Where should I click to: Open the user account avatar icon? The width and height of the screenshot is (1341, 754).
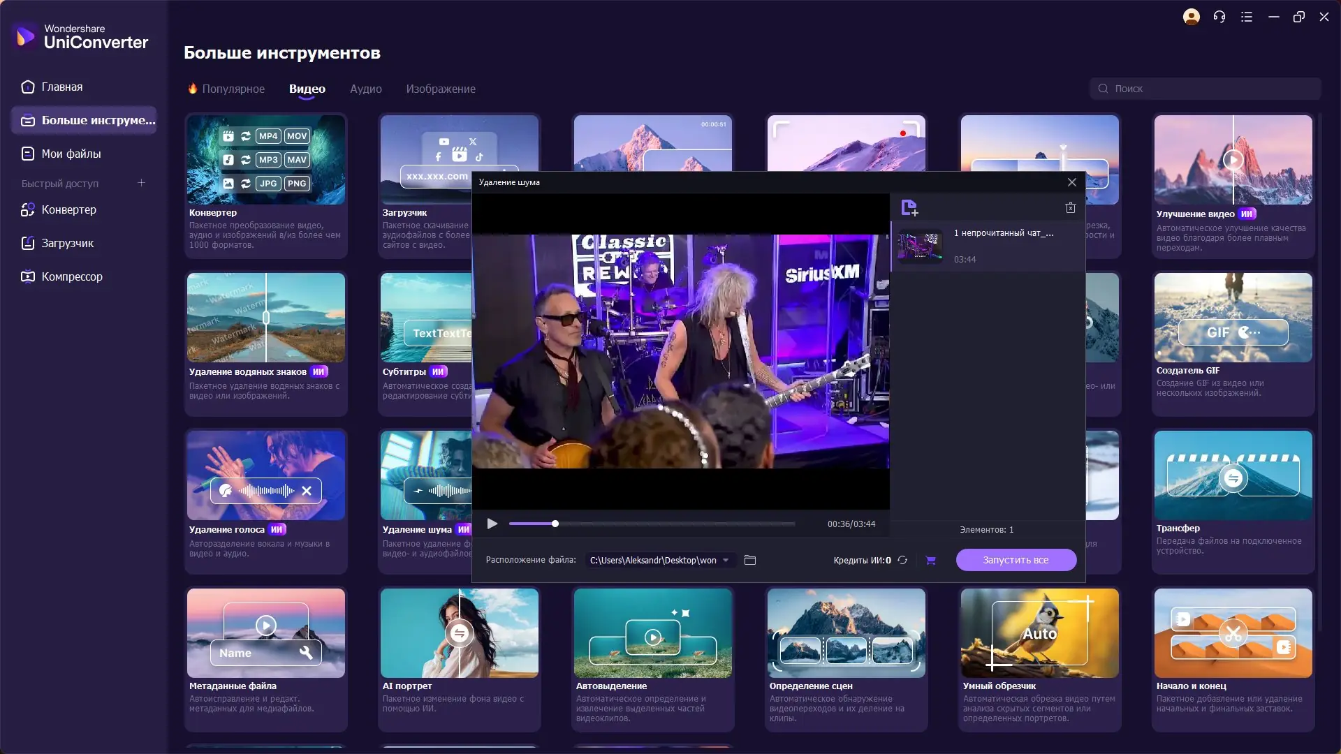pyautogui.click(x=1192, y=17)
